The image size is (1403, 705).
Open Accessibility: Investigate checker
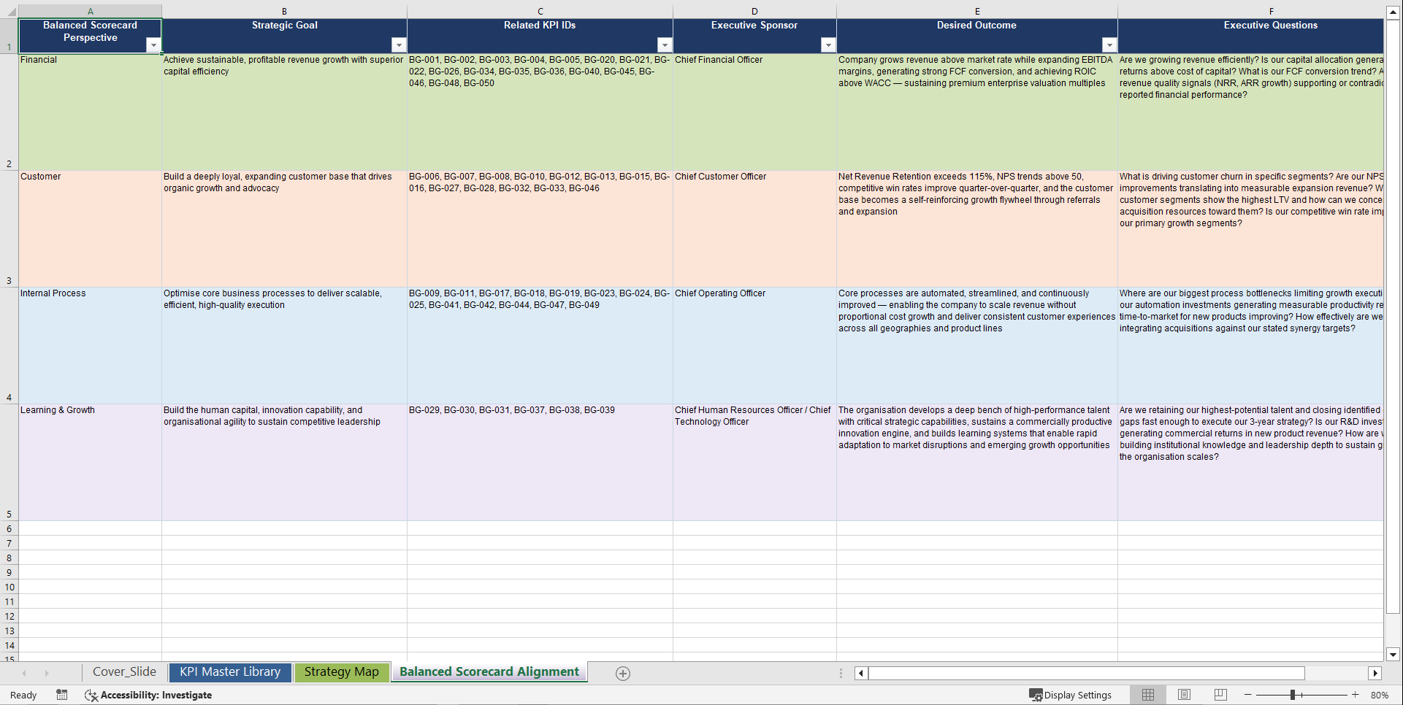[148, 695]
